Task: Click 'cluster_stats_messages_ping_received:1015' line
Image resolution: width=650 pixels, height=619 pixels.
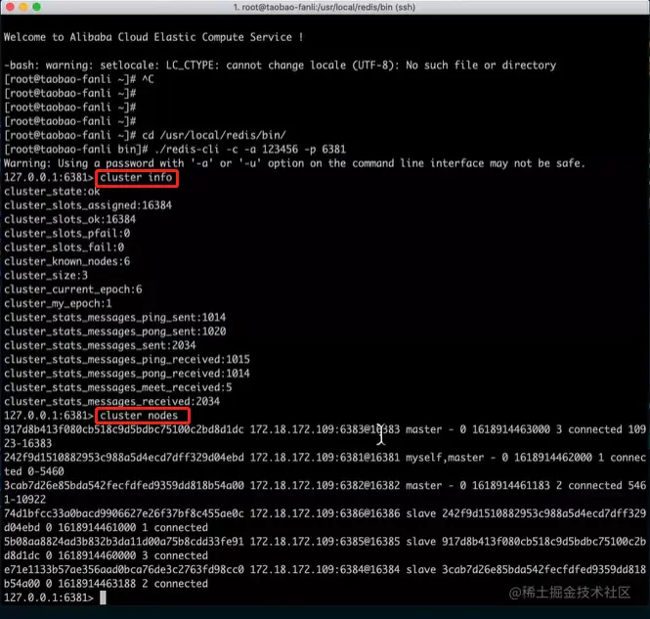Action: [127, 360]
